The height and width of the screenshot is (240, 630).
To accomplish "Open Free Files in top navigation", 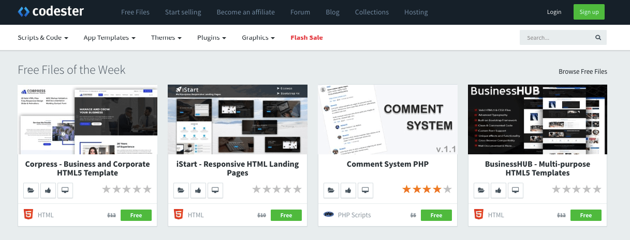I will point(135,12).
